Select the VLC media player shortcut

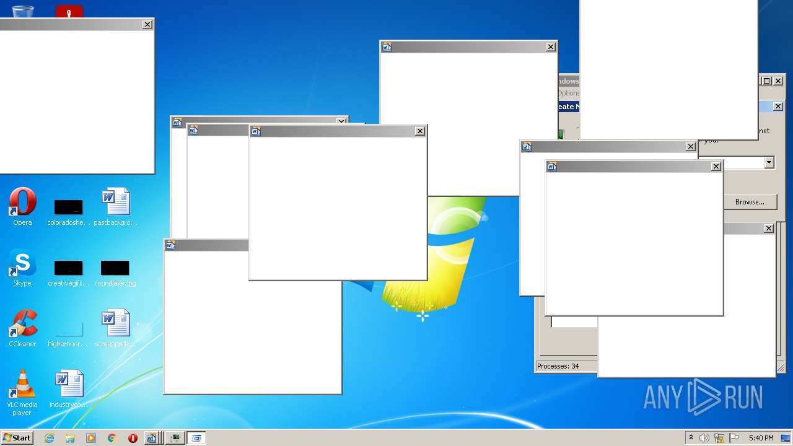pos(22,393)
